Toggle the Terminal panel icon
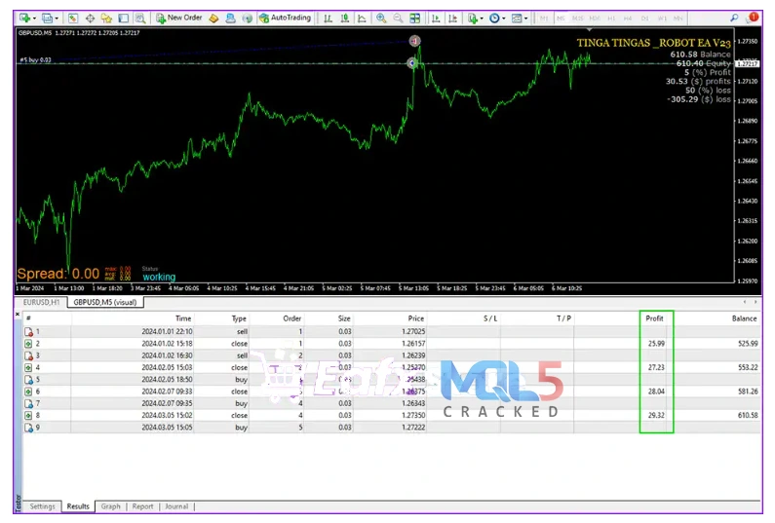 tap(123, 18)
